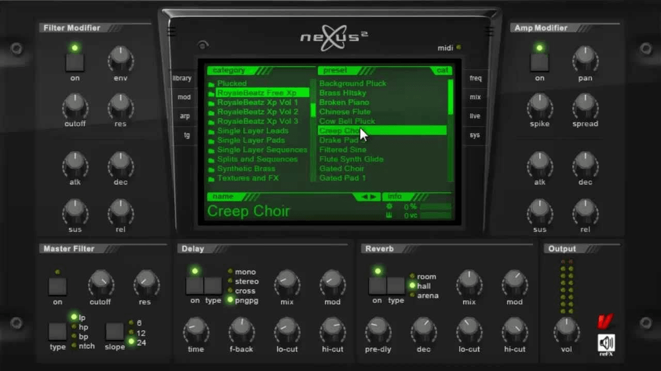The height and width of the screenshot is (371, 661).
Task: Open the library tab
Action: [182, 79]
